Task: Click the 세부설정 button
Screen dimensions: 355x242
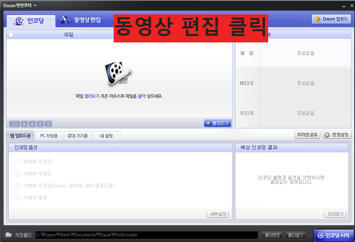Action: point(218,214)
